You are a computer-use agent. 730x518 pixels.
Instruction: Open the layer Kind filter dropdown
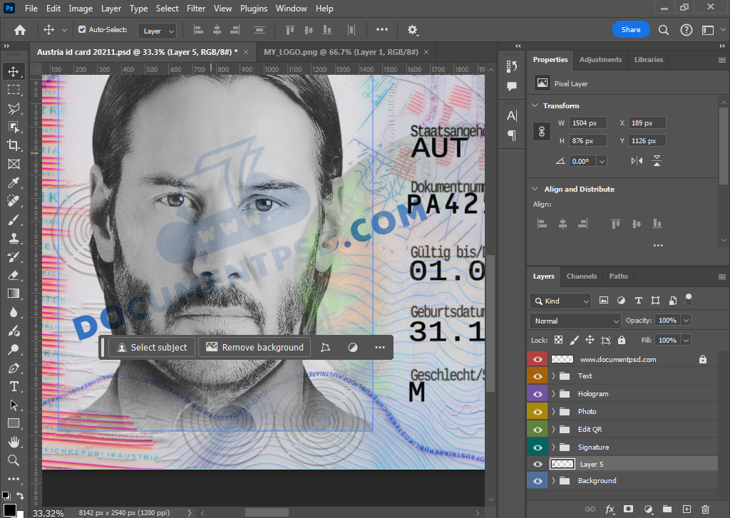pyautogui.click(x=560, y=301)
